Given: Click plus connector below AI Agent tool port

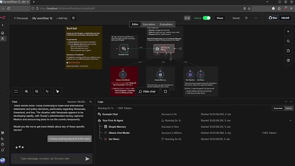Looking at the screenshot, I should tap(170, 59).
